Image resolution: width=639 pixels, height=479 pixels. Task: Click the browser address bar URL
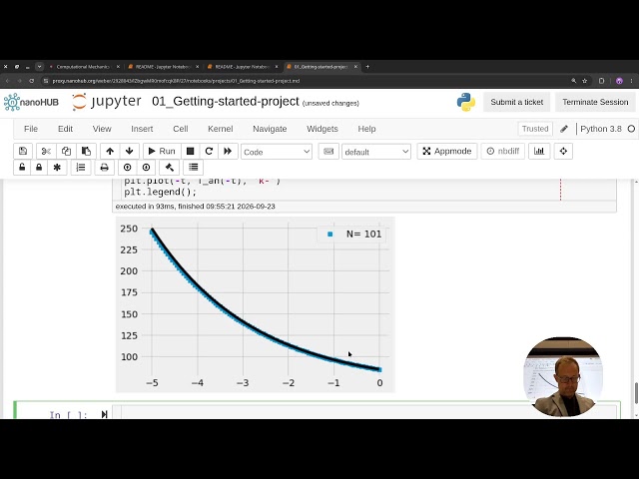click(x=176, y=81)
